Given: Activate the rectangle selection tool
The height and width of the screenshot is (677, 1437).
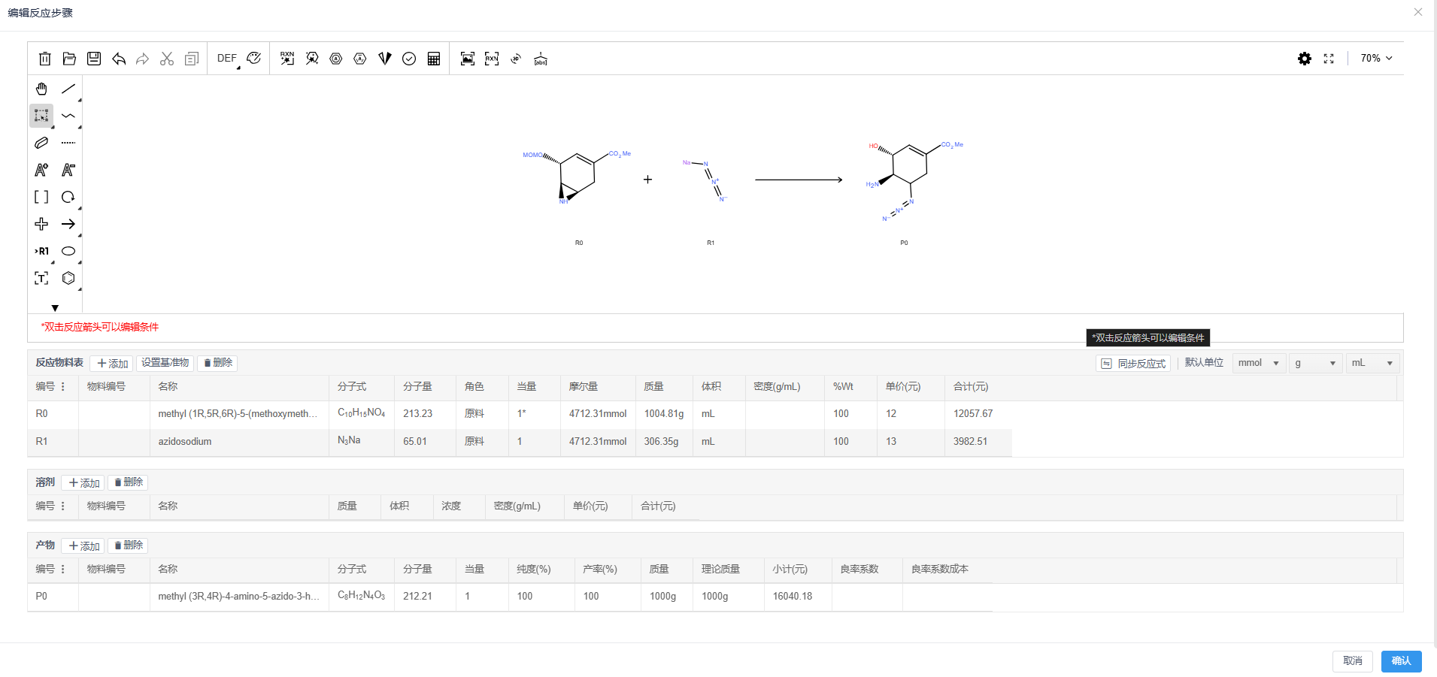Looking at the screenshot, I should pyautogui.click(x=41, y=116).
